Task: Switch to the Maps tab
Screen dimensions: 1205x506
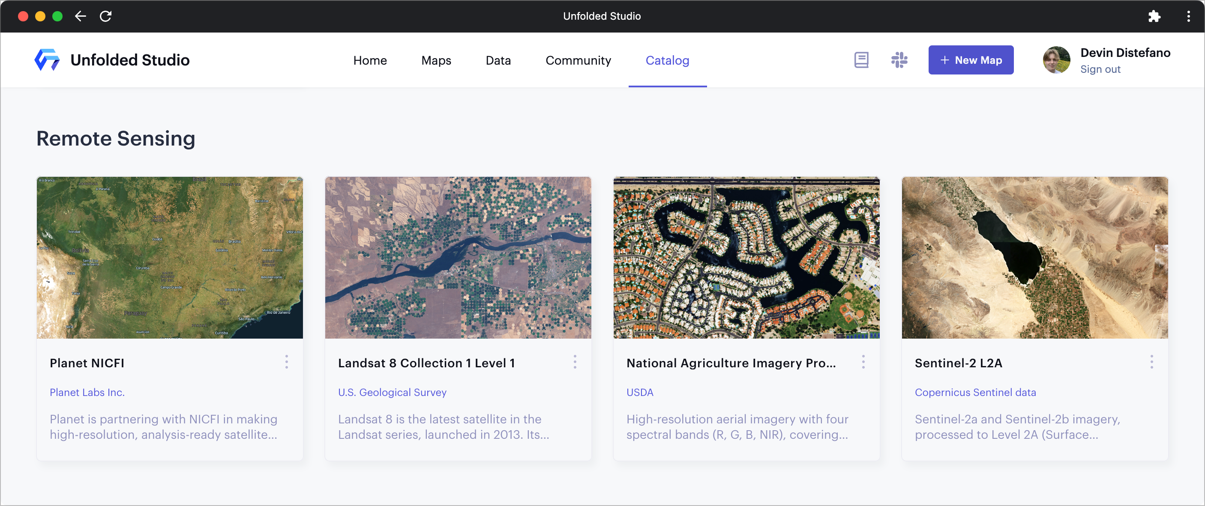Action: (x=436, y=60)
